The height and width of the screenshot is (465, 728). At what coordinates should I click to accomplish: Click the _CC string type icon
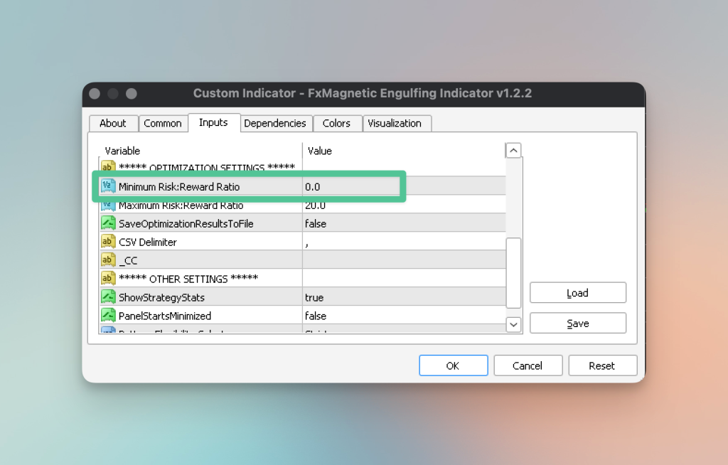click(x=108, y=260)
